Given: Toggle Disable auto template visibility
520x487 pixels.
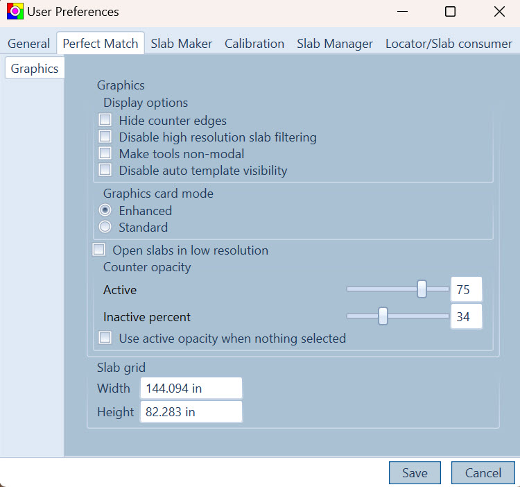Looking at the screenshot, I should coord(105,169).
